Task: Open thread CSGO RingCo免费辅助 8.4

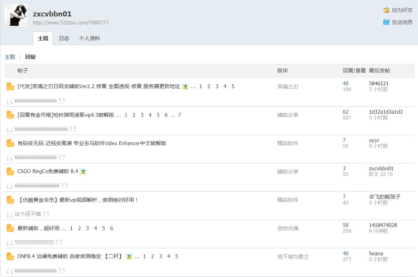Action: point(48,171)
